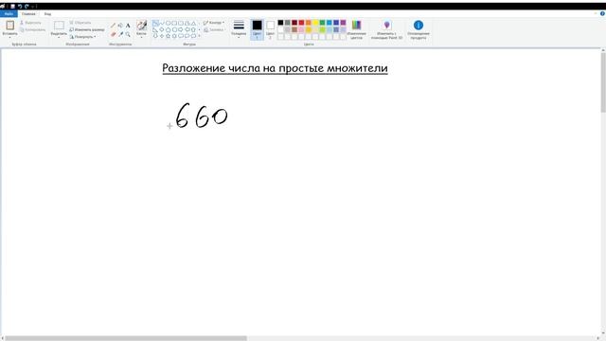Pick the red color swatch

coord(301,23)
